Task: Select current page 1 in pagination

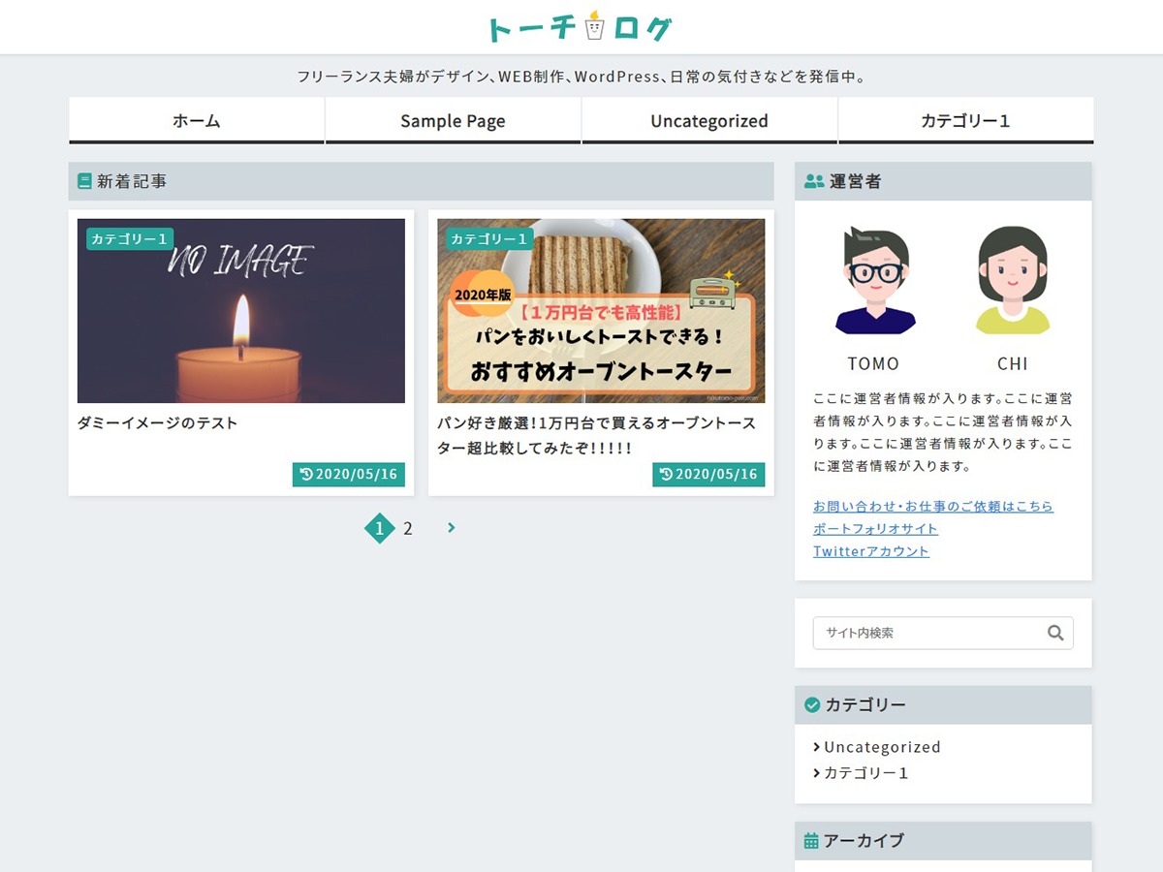Action: pyautogui.click(x=379, y=528)
